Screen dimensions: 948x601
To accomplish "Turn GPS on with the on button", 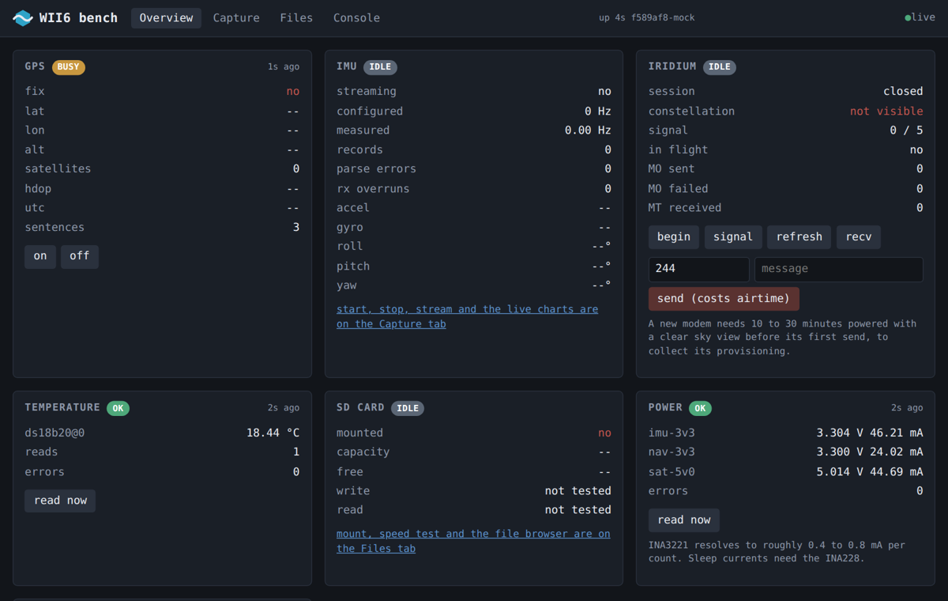I will 40,256.
